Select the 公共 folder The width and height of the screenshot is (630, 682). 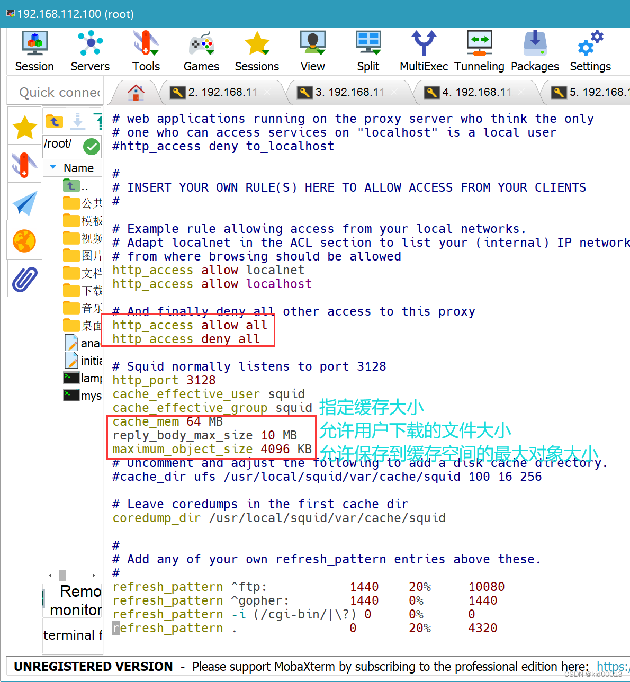pyautogui.click(x=82, y=203)
